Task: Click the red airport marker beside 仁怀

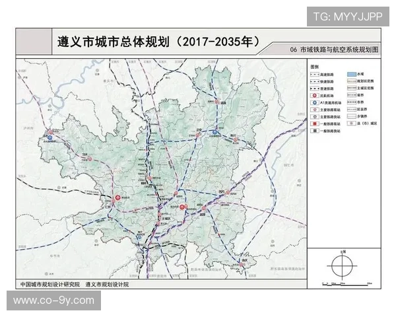Action: click(x=117, y=197)
